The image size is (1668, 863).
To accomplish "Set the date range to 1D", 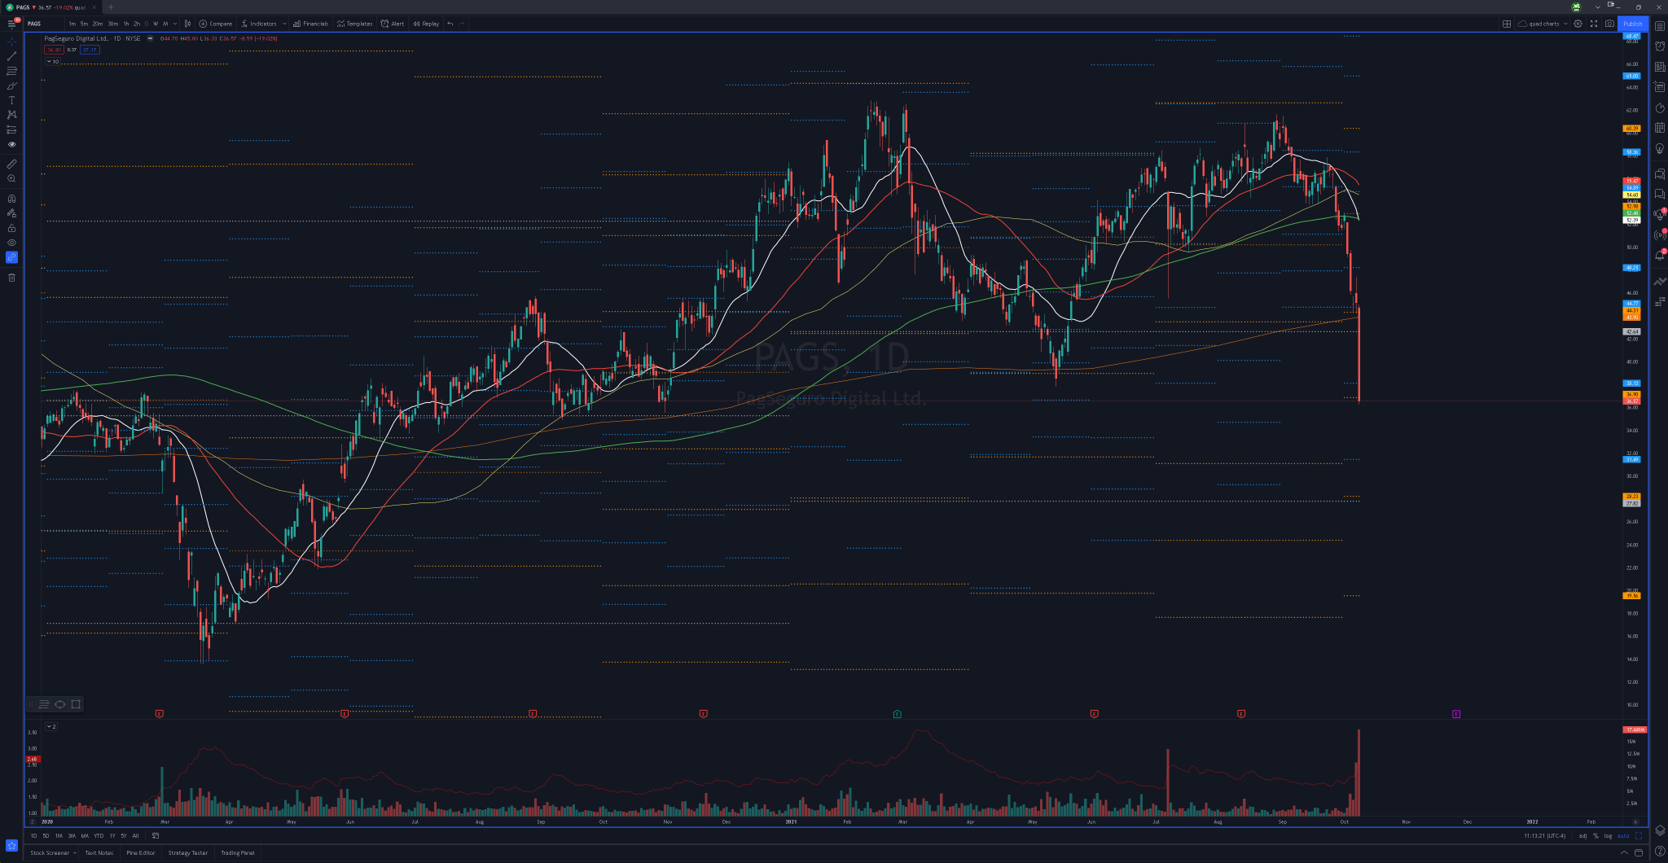I will click(33, 835).
